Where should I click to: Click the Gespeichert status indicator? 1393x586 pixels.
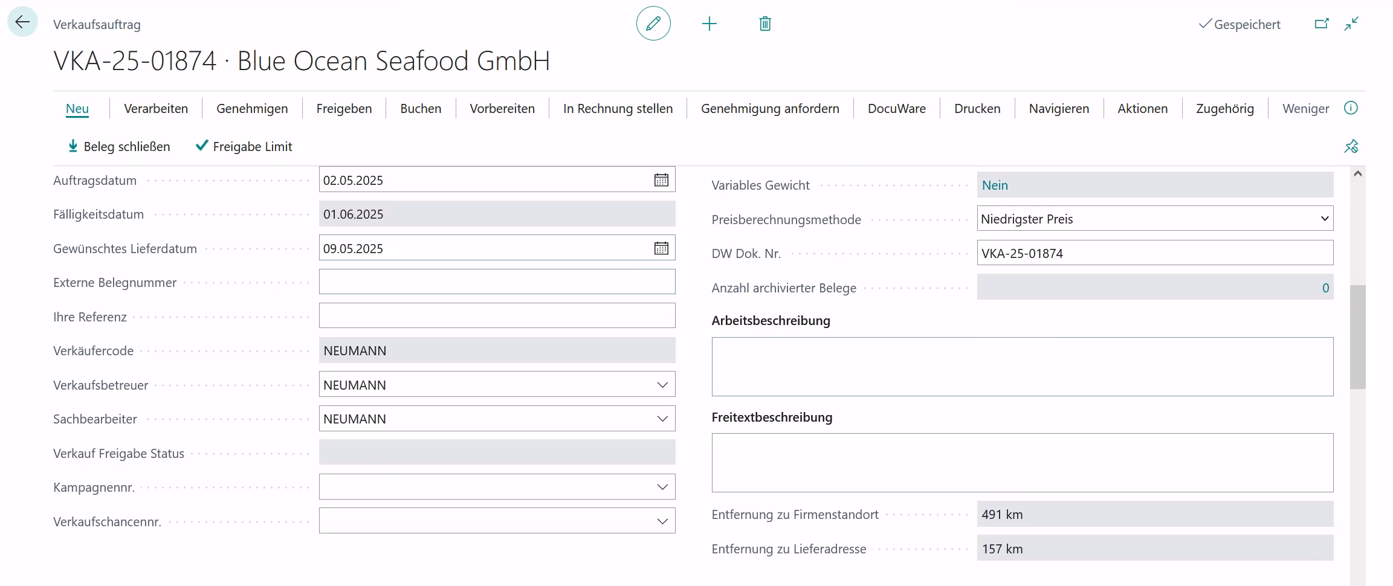(x=1239, y=24)
